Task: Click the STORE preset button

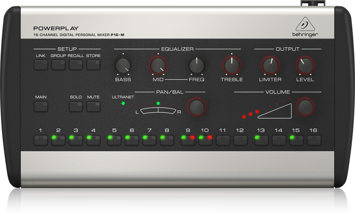Action: point(93,65)
